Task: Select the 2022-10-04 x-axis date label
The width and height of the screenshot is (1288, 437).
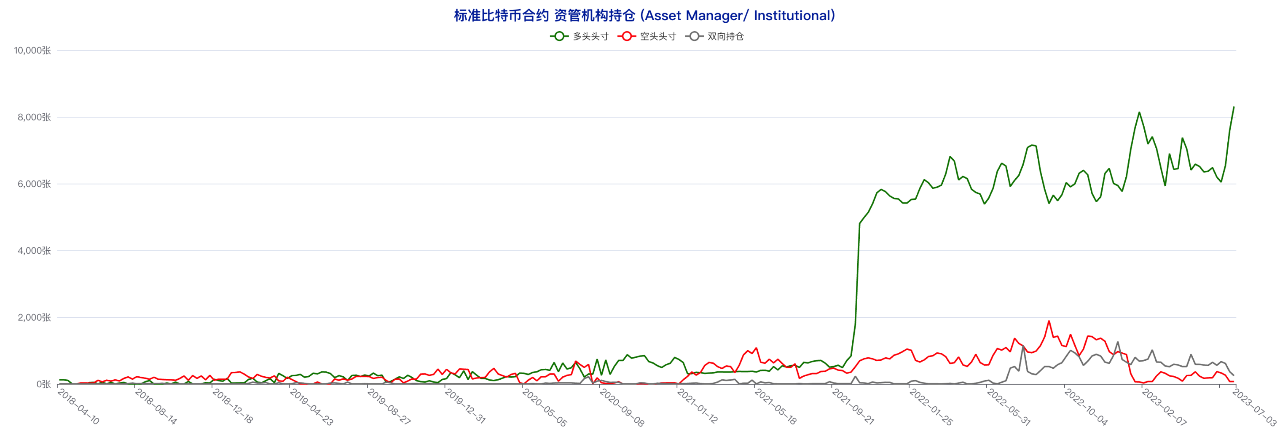Action: click(x=1086, y=407)
